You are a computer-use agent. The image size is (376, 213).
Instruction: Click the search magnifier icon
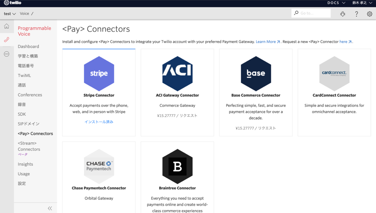296,13
